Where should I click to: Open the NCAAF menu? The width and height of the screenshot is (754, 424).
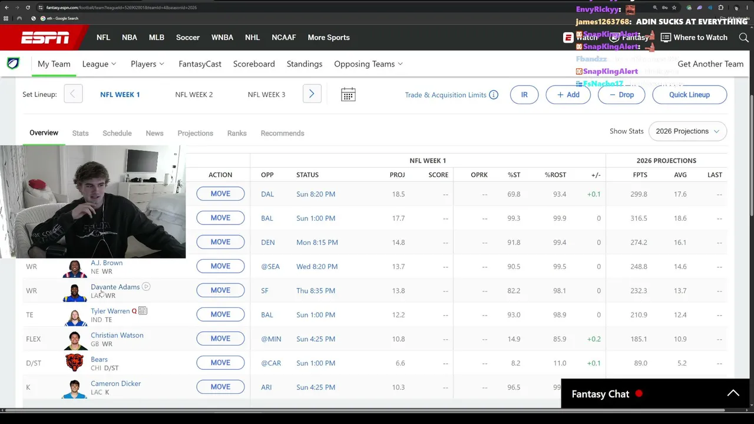[284, 38]
